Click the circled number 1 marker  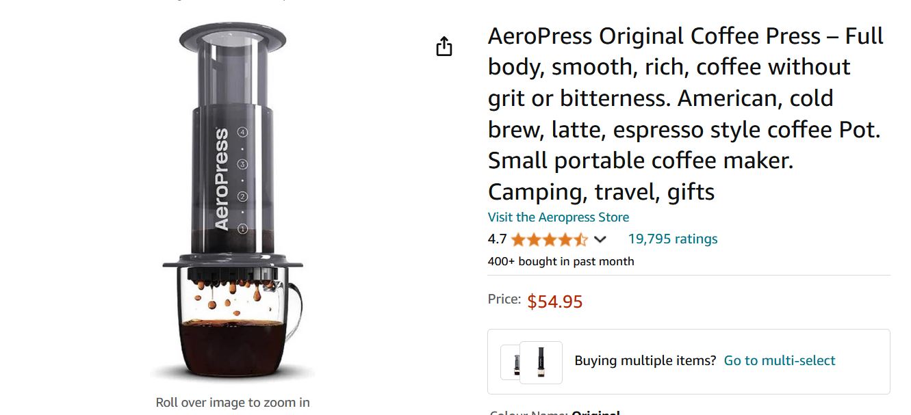pyautogui.click(x=242, y=229)
